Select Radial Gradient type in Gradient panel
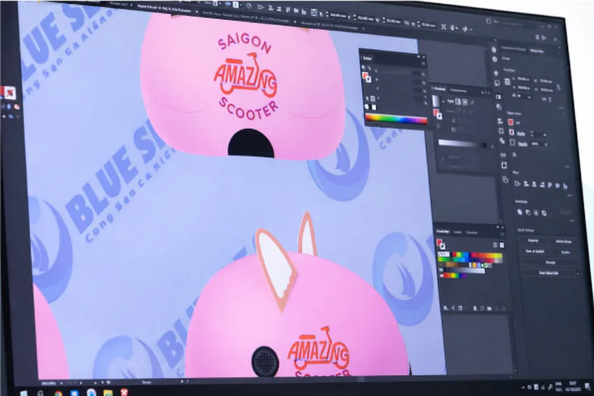 coord(465,102)
